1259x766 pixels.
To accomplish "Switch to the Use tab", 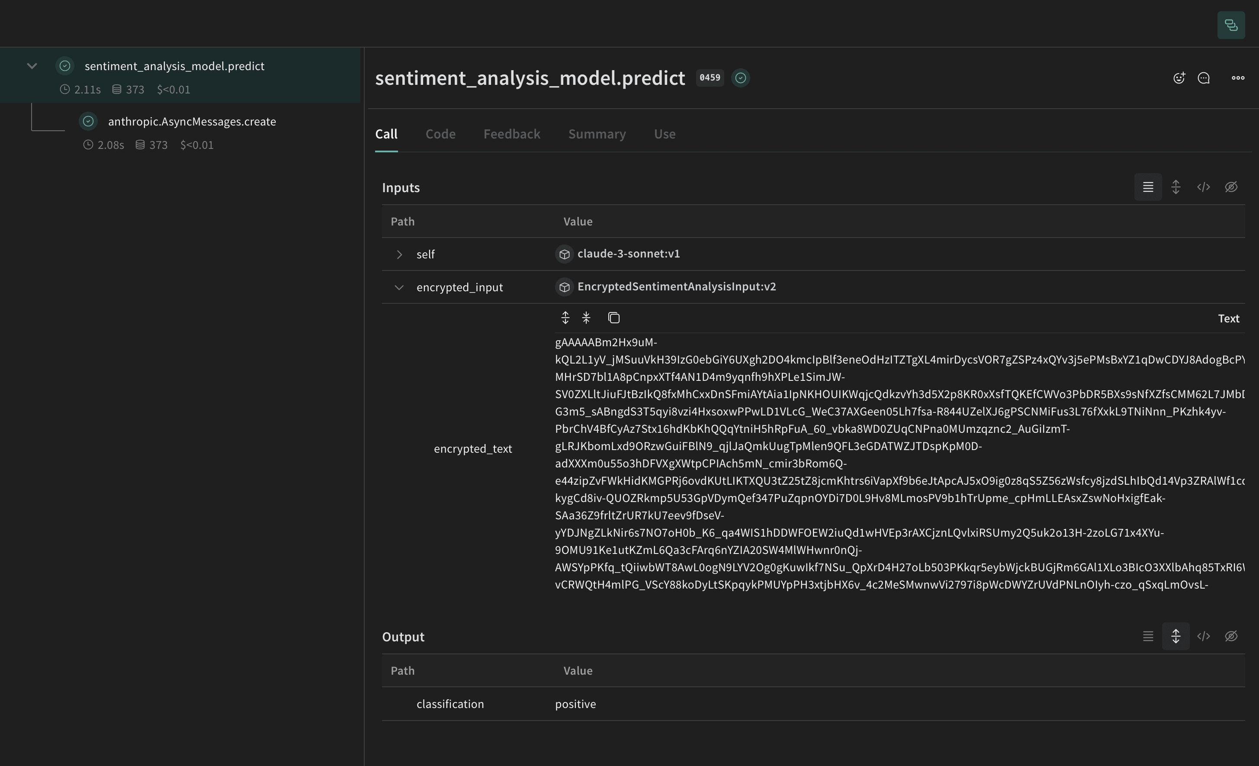I will coord(664,134).
